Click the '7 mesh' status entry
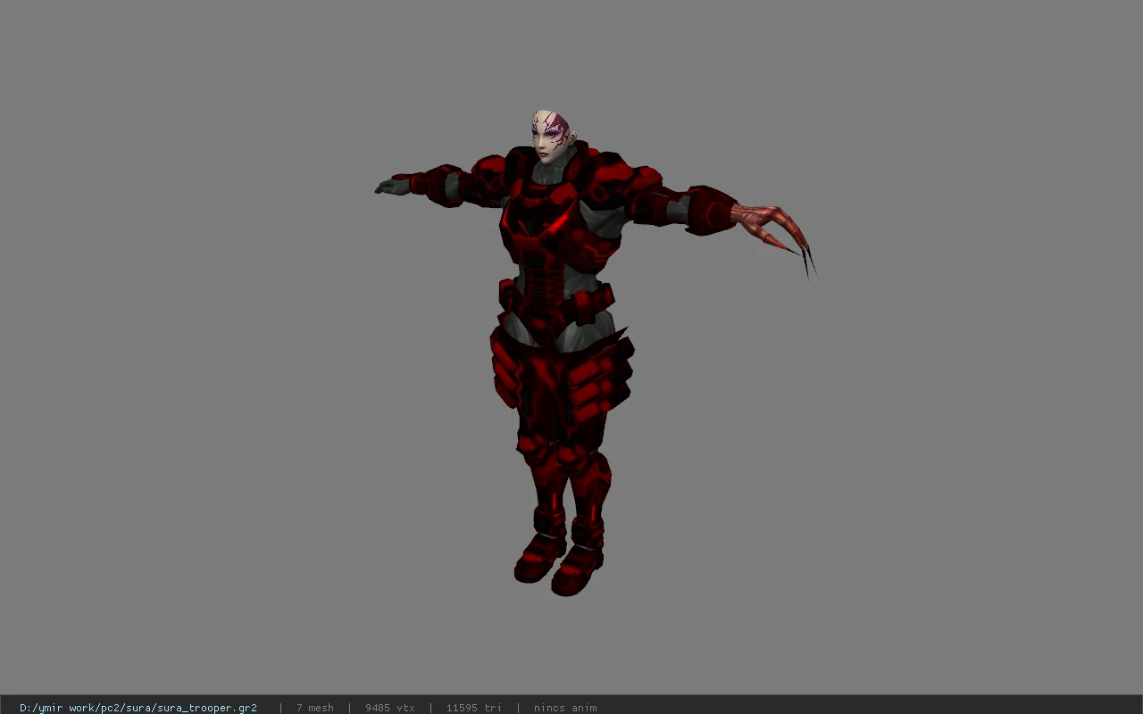 315,708
